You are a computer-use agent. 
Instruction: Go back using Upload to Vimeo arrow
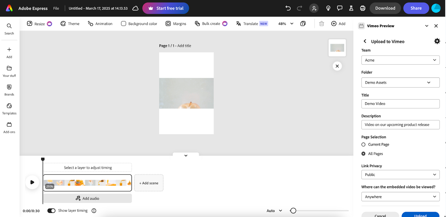pyautogui.click(x=365, y=41)
